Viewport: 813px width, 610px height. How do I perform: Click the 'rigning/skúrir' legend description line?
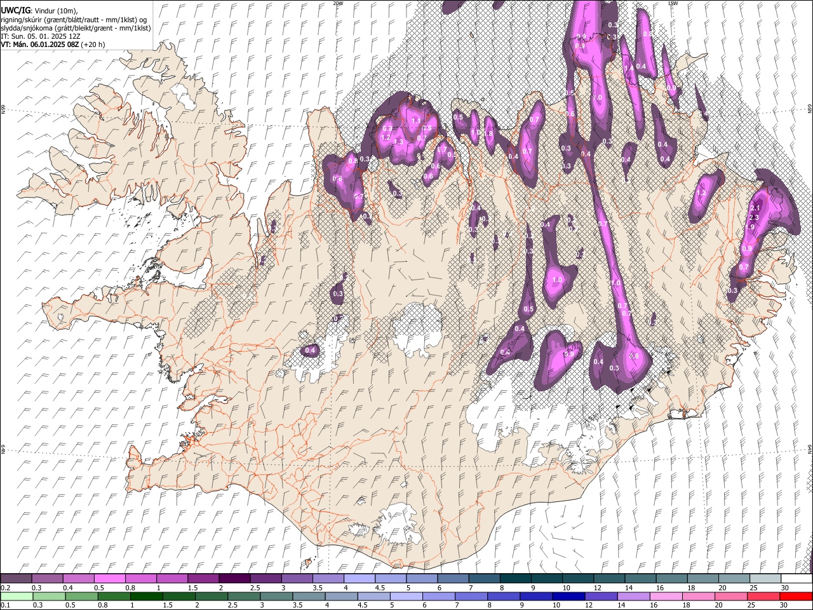point(73,20)
